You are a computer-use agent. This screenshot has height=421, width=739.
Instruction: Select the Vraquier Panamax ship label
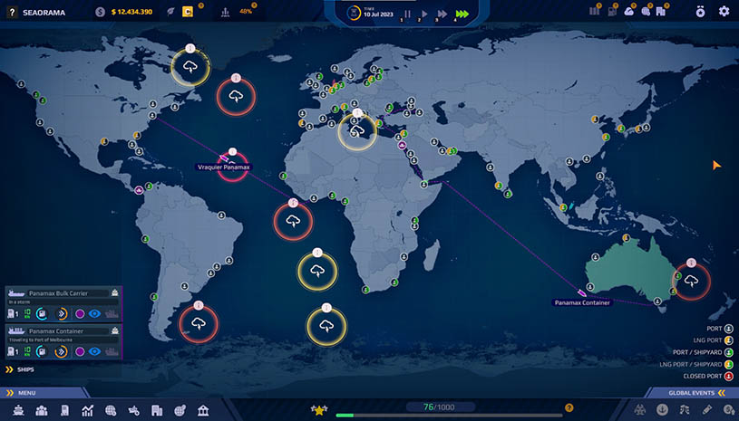click(x=223, y=167)
